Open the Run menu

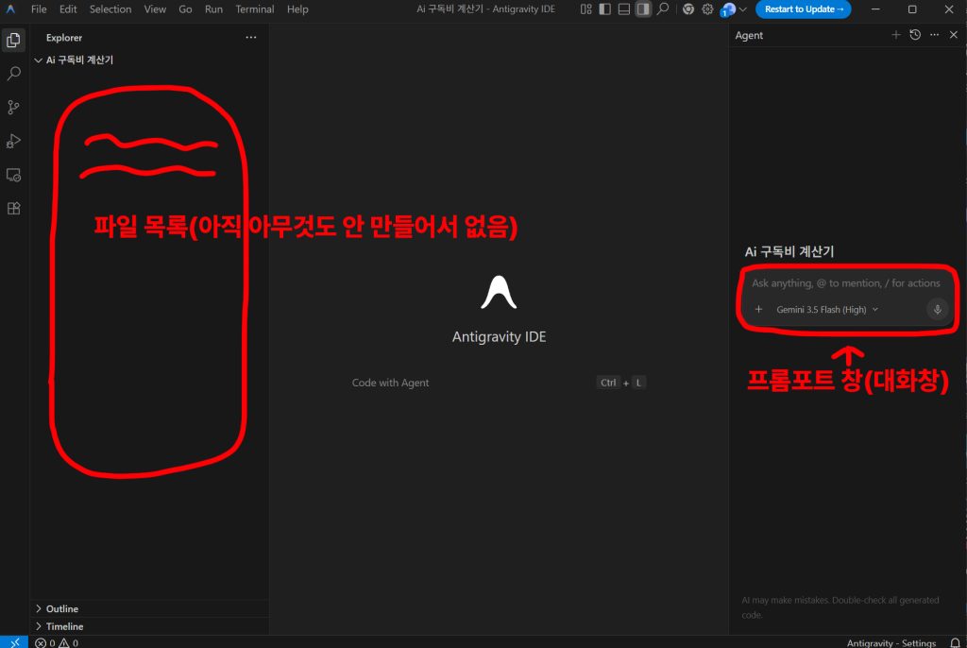click(214, 9)
